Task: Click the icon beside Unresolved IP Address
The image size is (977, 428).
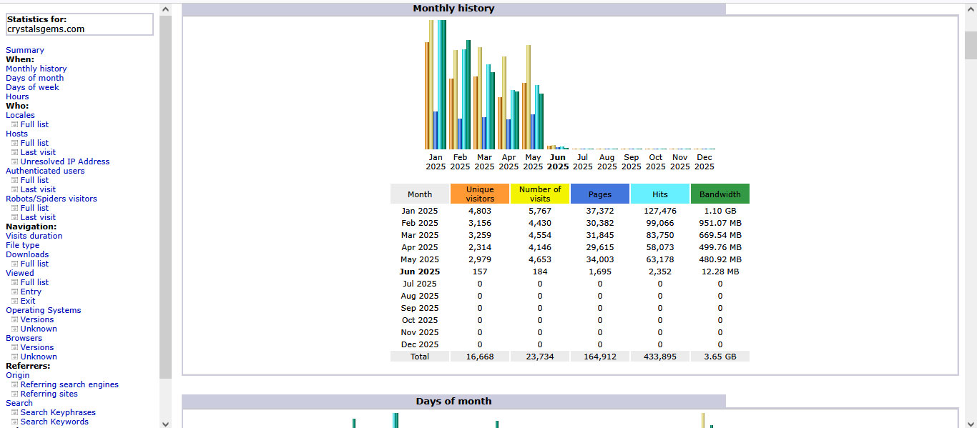Action: [x=14, y=161]
